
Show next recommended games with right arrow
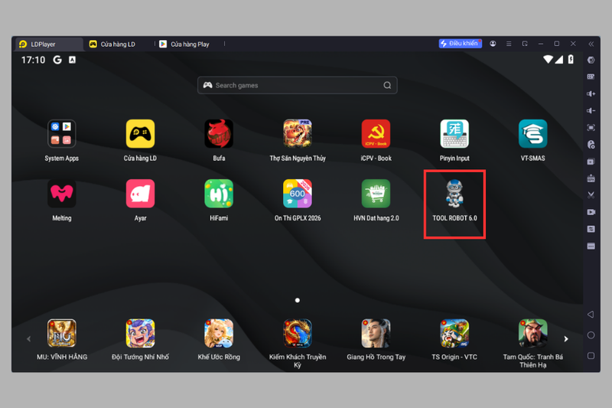pyautogui.click(x=566, y=339)
